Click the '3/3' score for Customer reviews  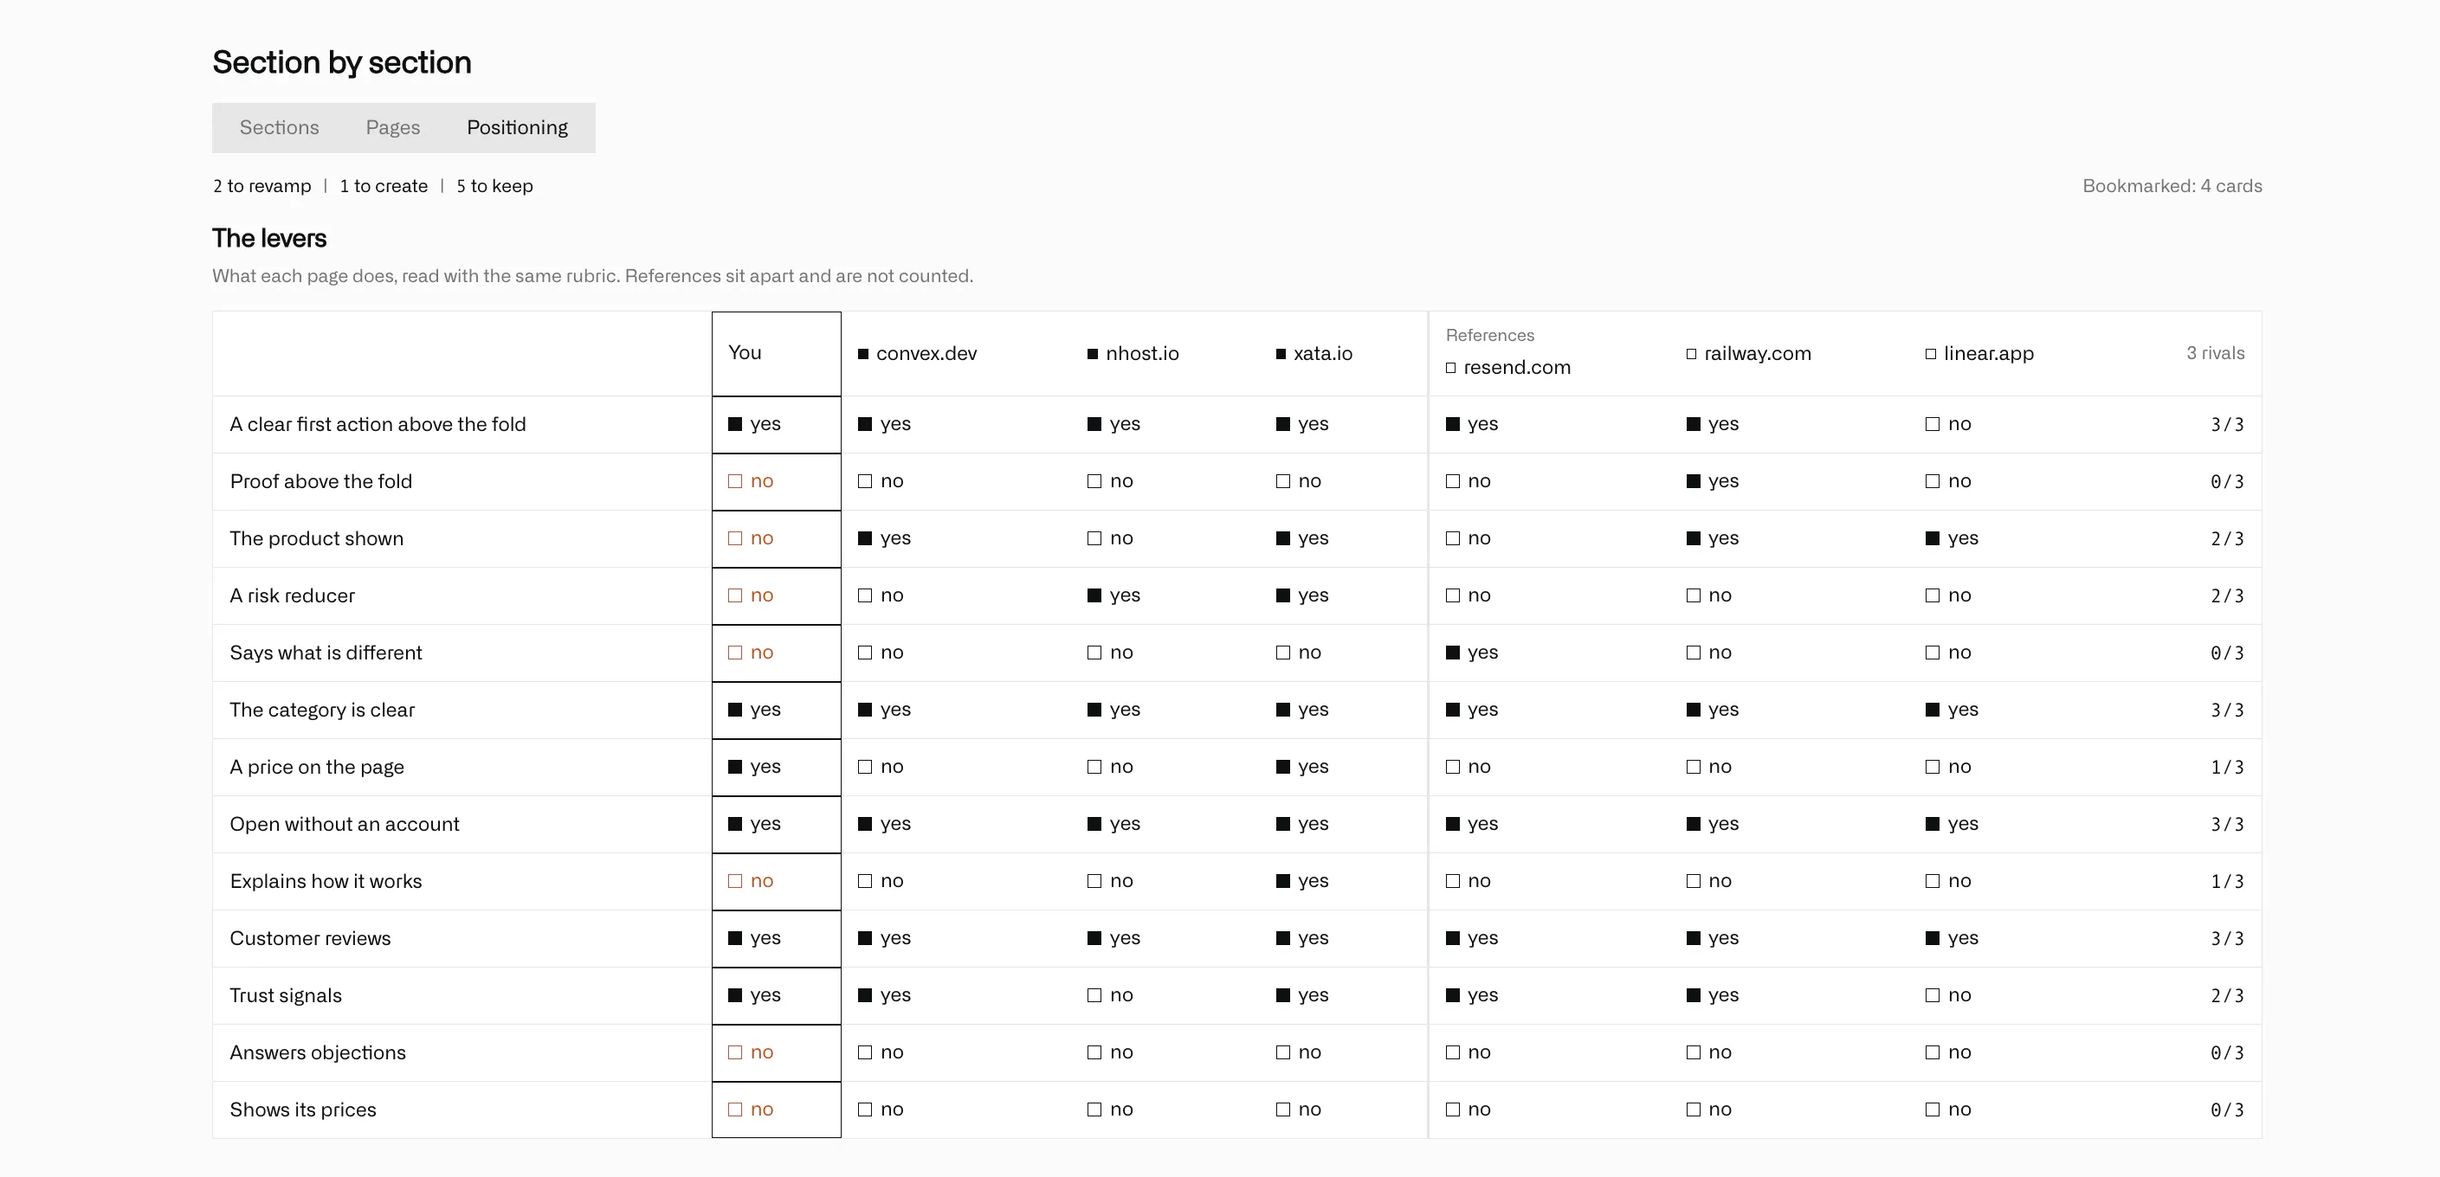click(2227, 939)
